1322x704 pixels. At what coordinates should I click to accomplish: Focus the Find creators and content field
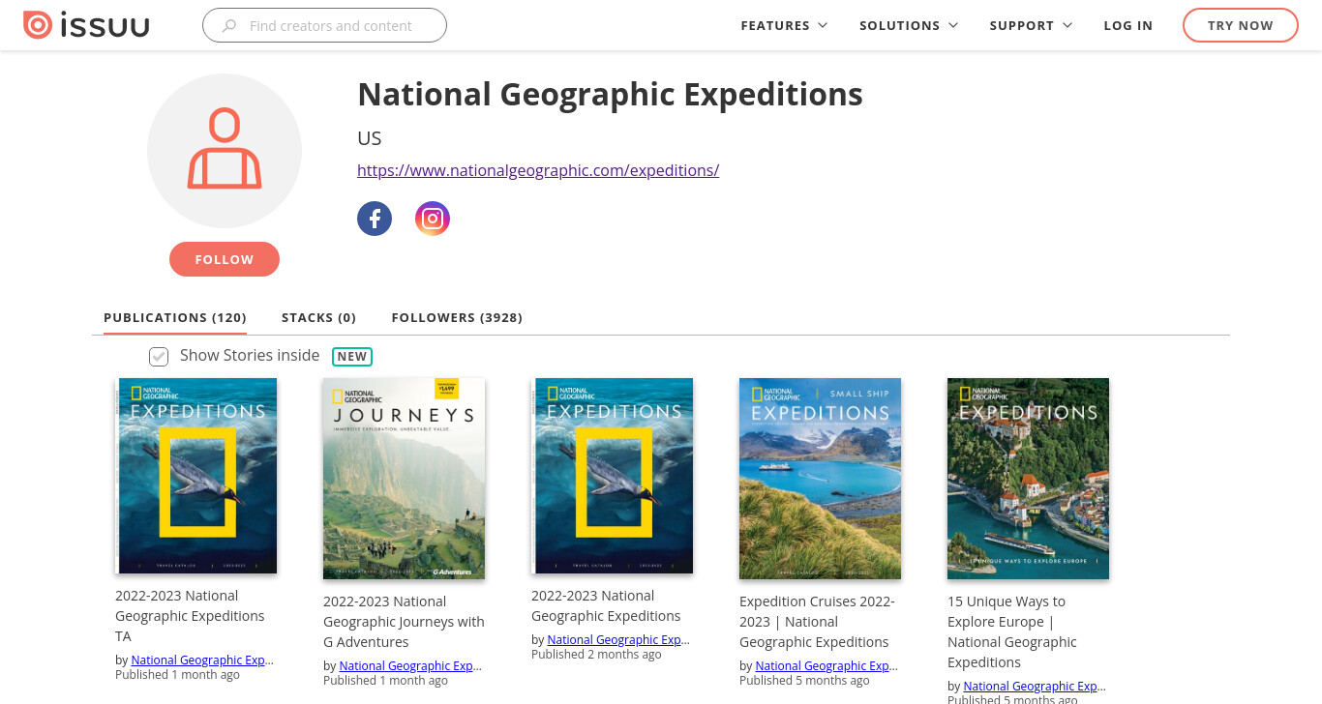pyautogui.click(x=324, y=25)
